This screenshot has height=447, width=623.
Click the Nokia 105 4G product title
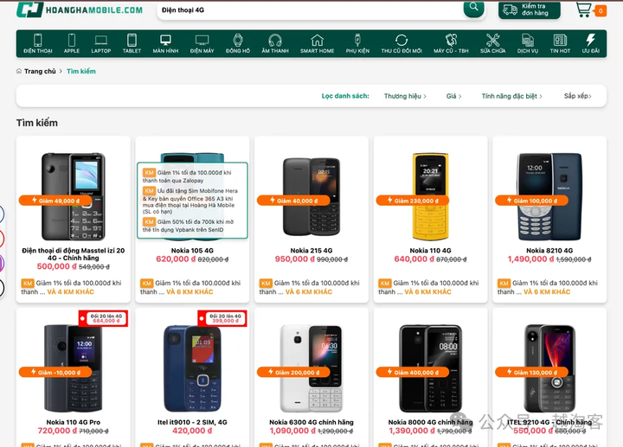192,251
